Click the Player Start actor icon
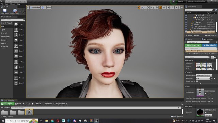The image size is (218, 123). 16,45
